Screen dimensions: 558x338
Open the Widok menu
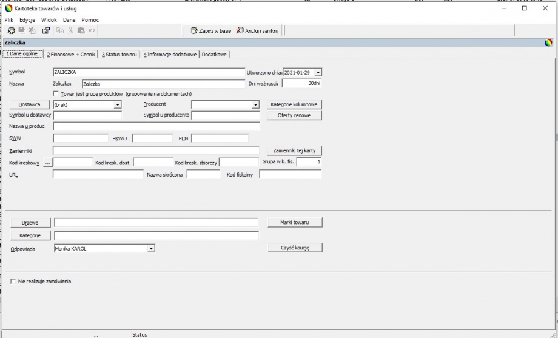point(49,20)
